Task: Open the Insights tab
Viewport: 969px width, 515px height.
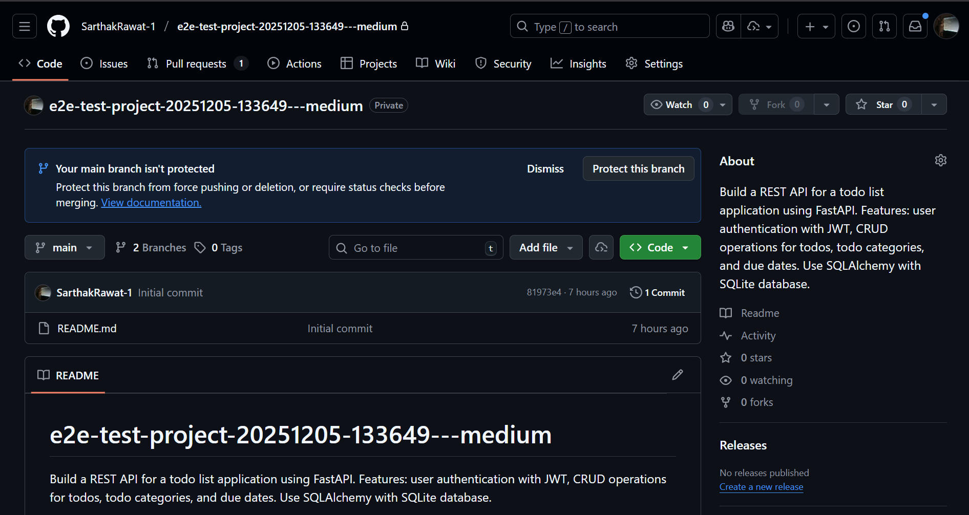Action: [578, 63]
